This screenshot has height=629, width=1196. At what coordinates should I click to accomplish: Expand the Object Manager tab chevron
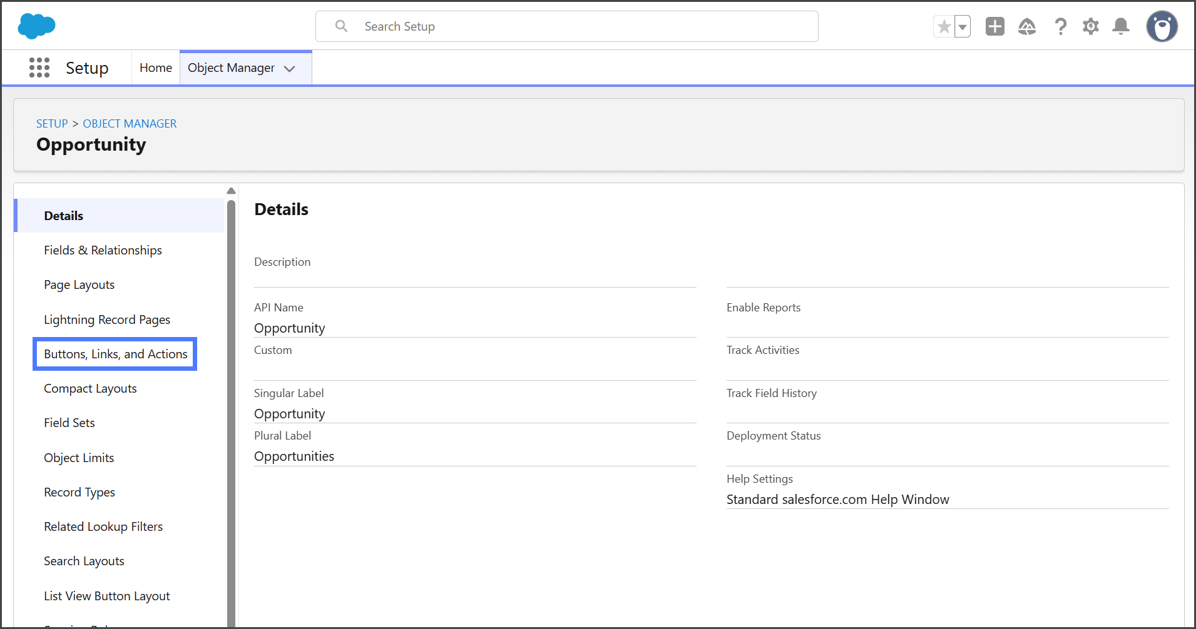pos(289,69)
